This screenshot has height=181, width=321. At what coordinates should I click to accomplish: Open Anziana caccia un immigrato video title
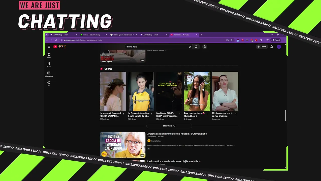point(177,134)
